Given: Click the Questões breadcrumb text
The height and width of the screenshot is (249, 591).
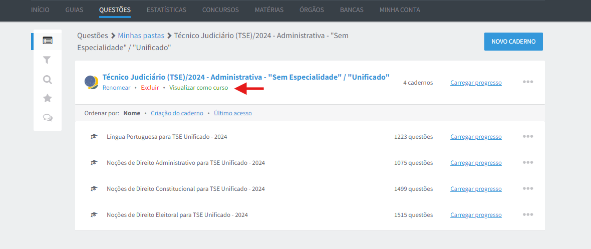Looking at the screenshot, I should coord(92,36).
